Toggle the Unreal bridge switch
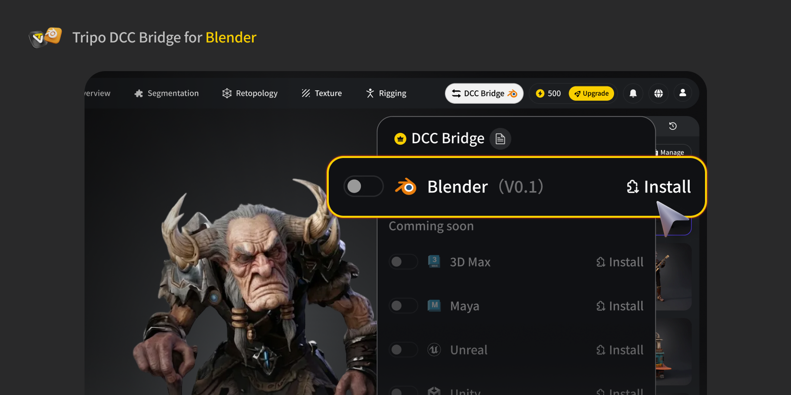Screen dimensions: 791x395 click(x=403, y=350)
